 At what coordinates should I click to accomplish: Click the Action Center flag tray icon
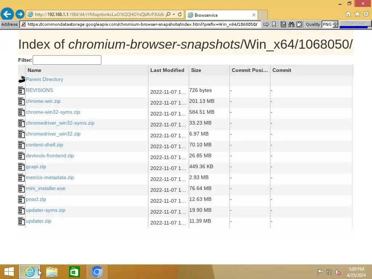320,272
